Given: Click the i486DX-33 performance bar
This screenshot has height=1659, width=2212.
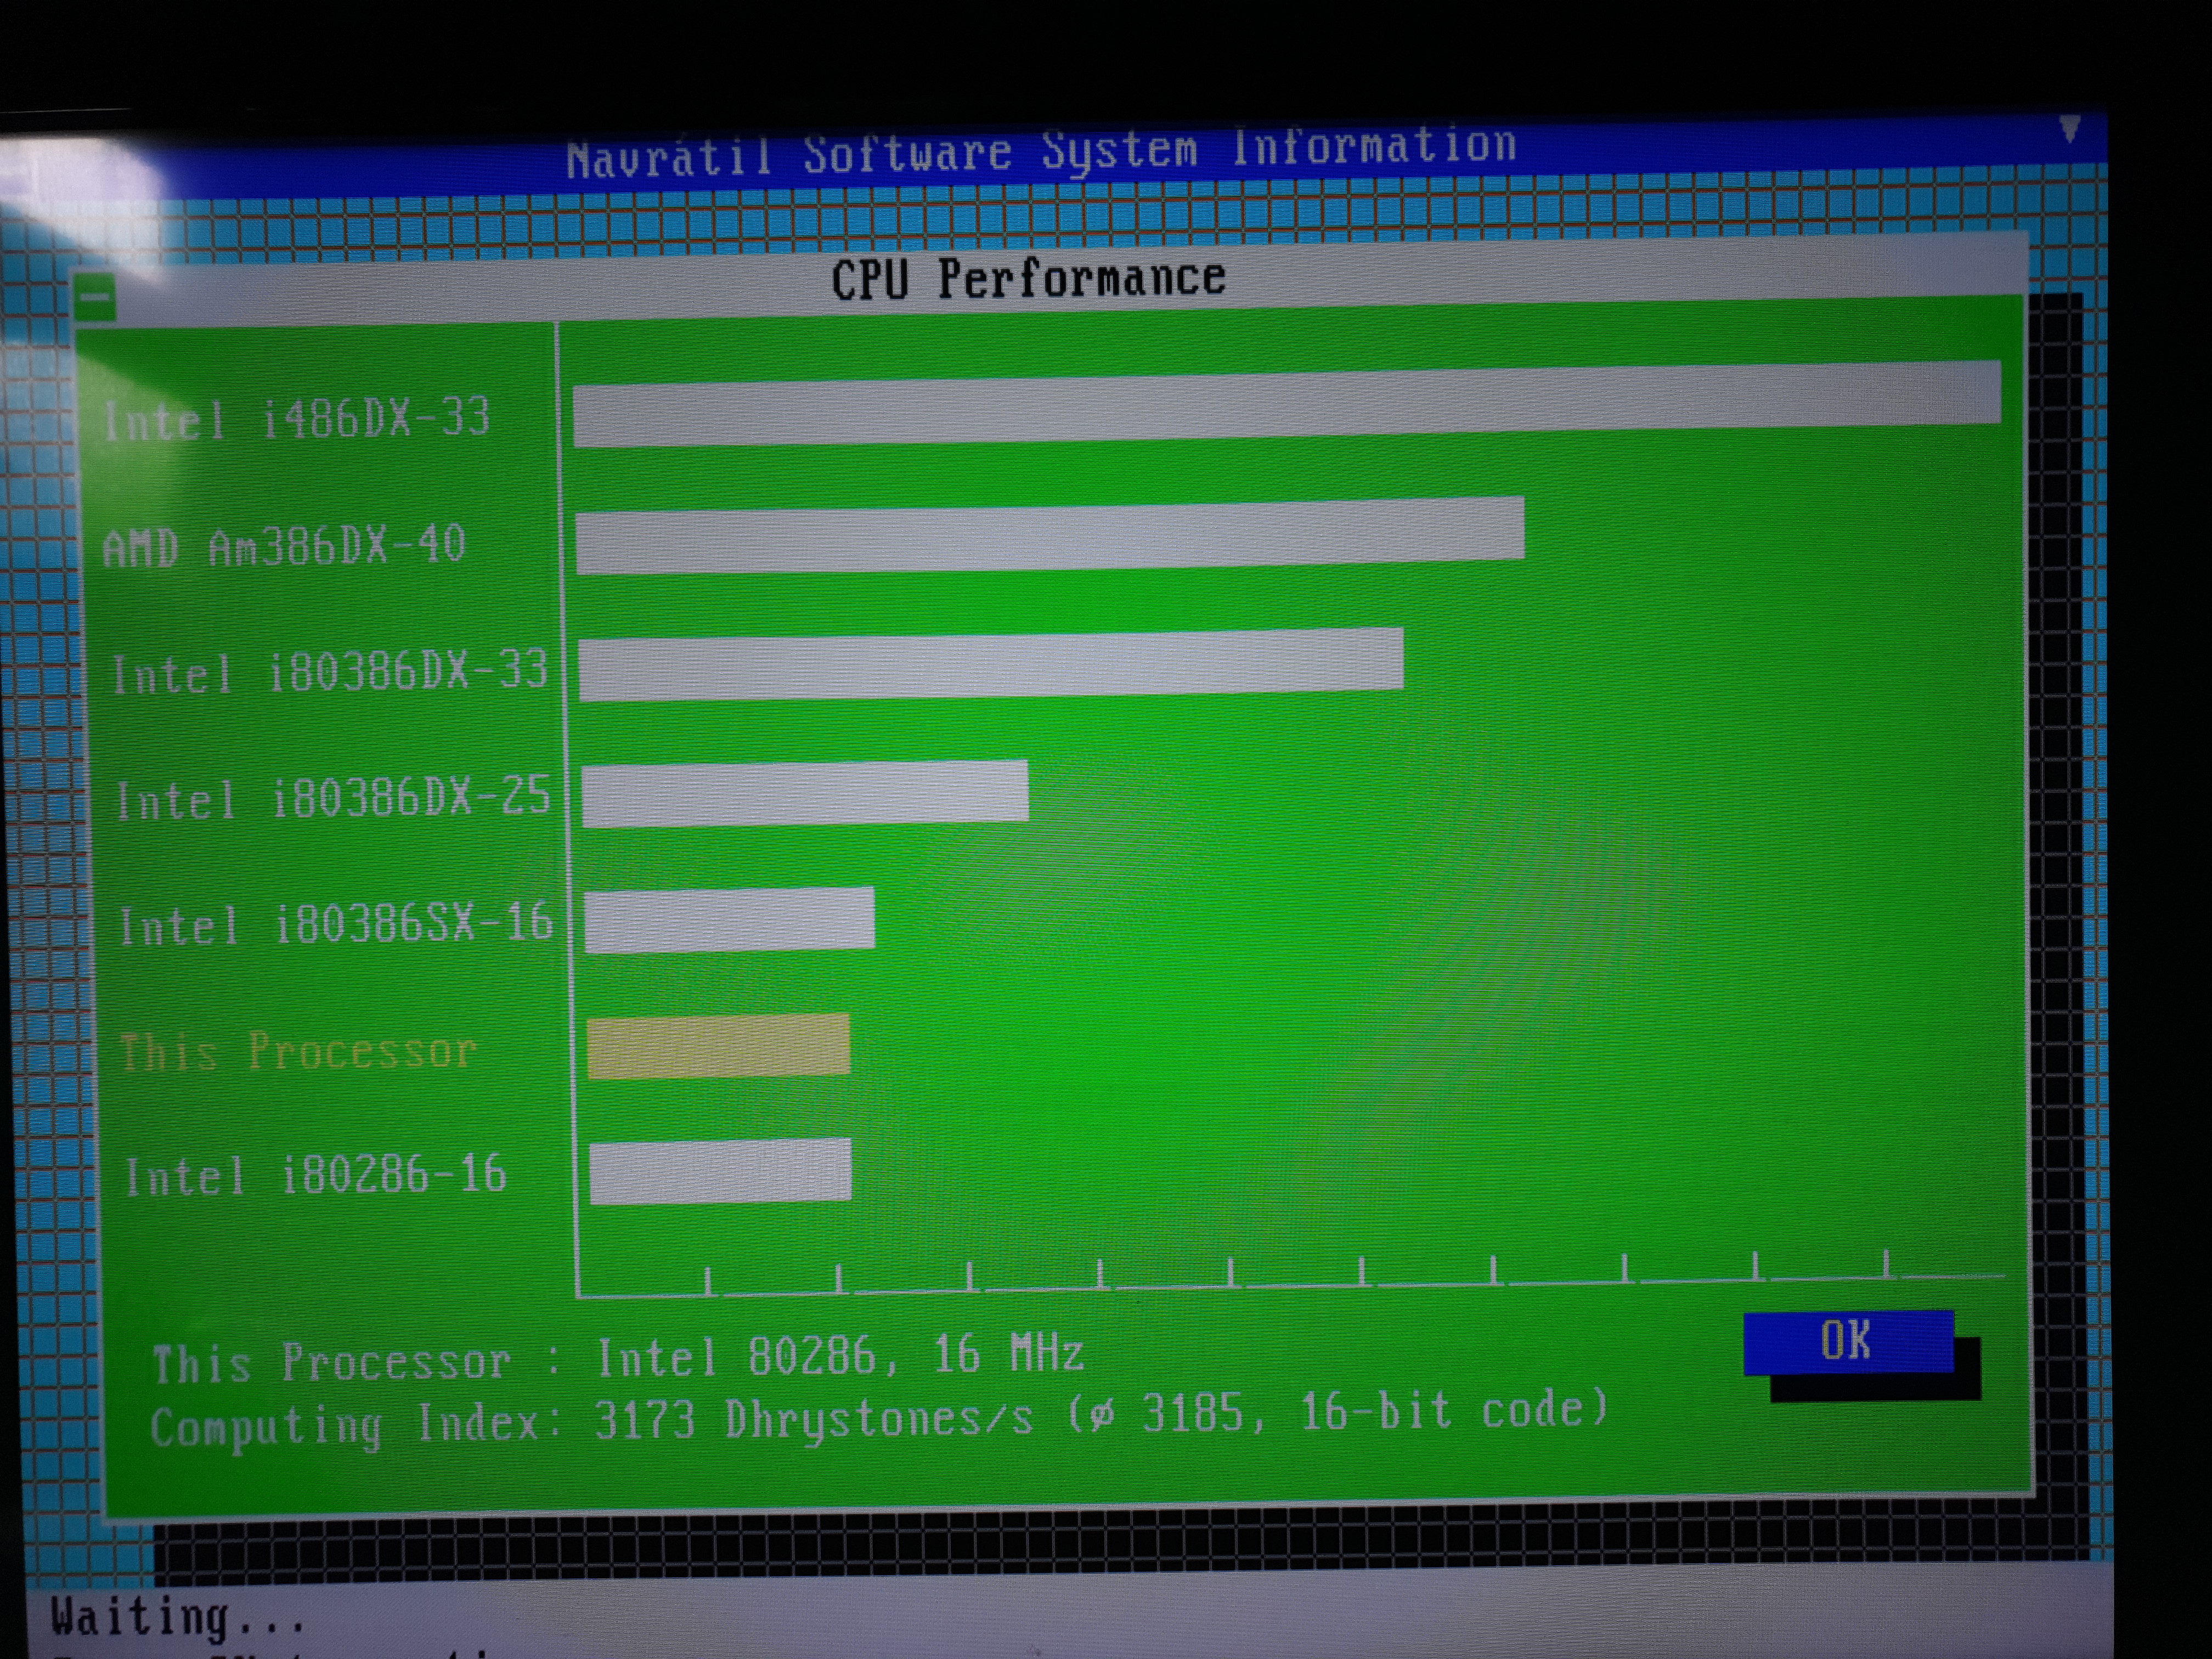Looking at the screenshot, I should point(1286,403).
